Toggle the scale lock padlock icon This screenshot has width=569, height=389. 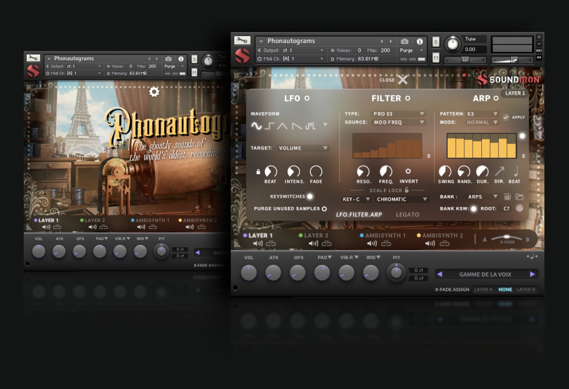point(406,190)
